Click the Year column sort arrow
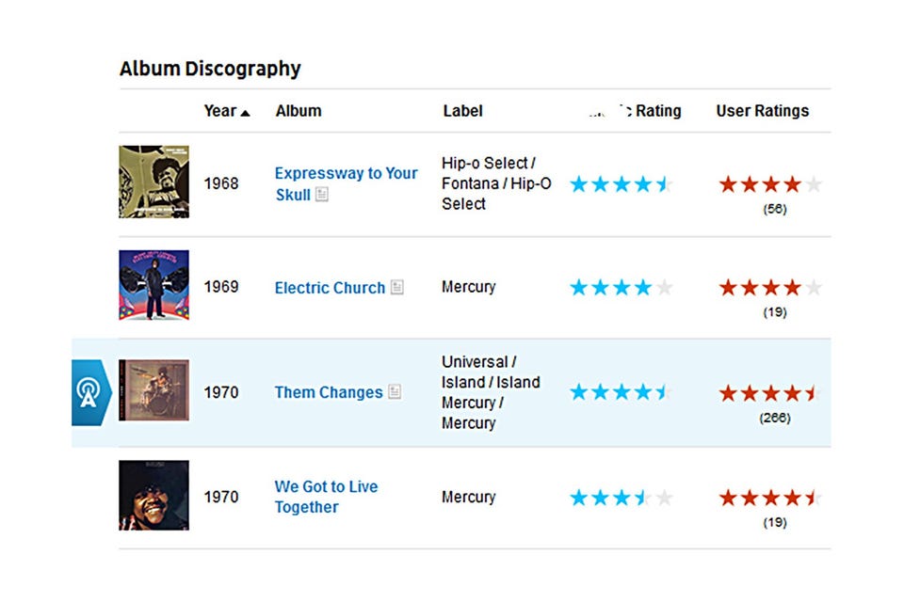The image size is (904, 602). [x=246, y=112]
